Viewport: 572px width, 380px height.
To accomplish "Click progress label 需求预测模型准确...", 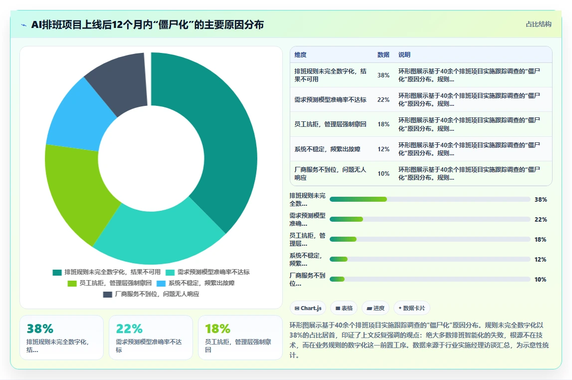I will point(308,220).
